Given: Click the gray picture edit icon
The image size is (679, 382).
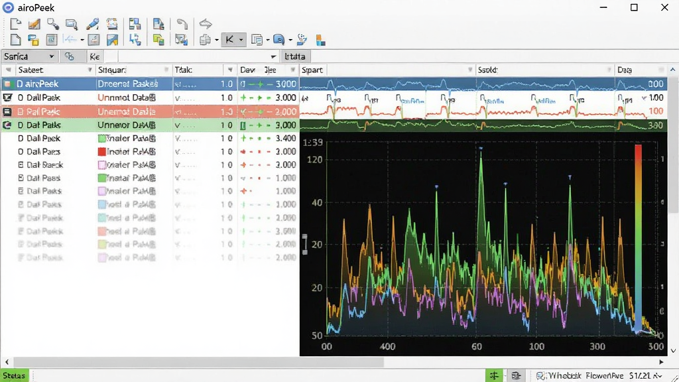Looking at the screenshot, I should [x=93, y=40].
